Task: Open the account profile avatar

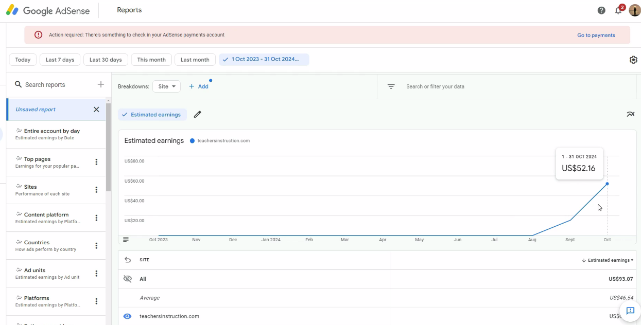Action: point(634,10)
